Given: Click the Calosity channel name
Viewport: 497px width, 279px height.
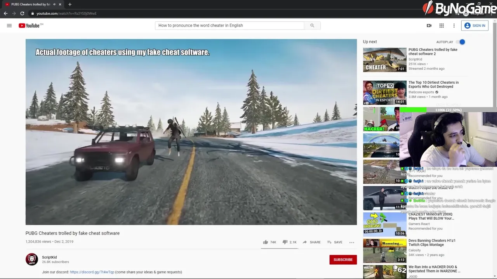Looking at the screenshot, I should coord(415,250).
